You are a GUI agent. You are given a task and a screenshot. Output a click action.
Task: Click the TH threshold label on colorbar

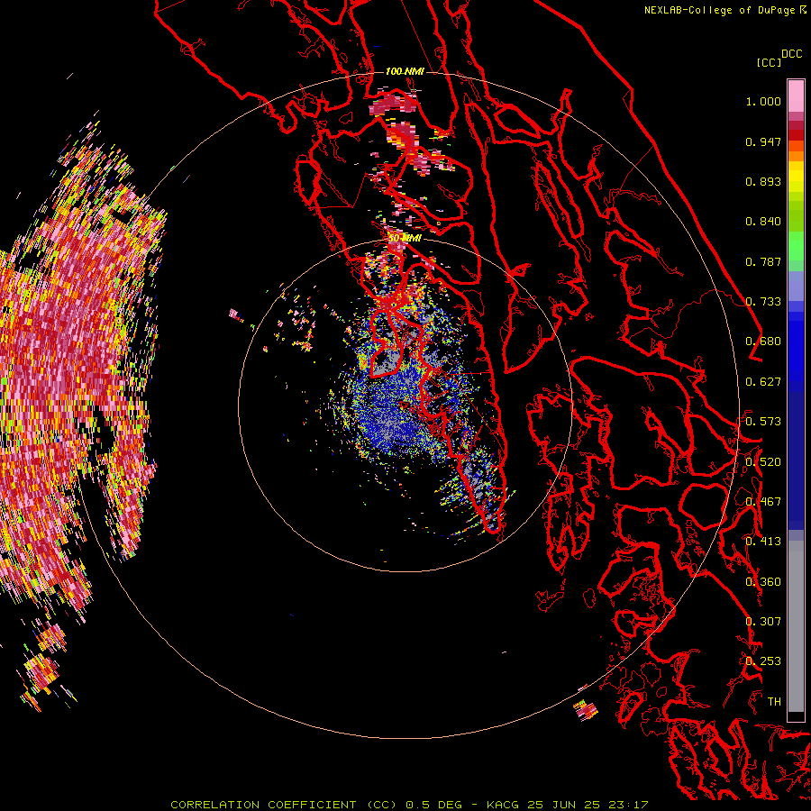774,702
